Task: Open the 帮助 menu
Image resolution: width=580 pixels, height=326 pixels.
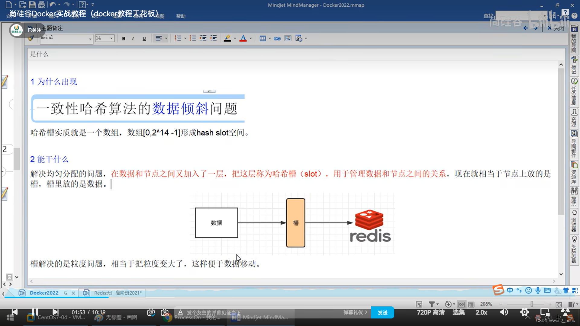Action: 180,16
